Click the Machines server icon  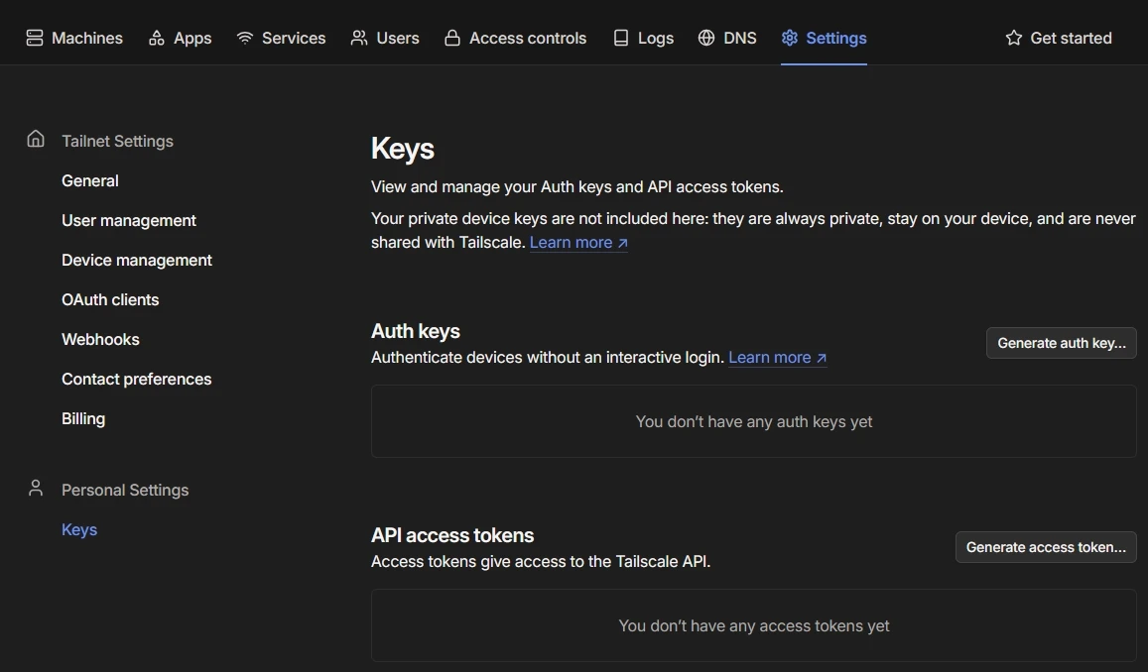pos(35,38)
